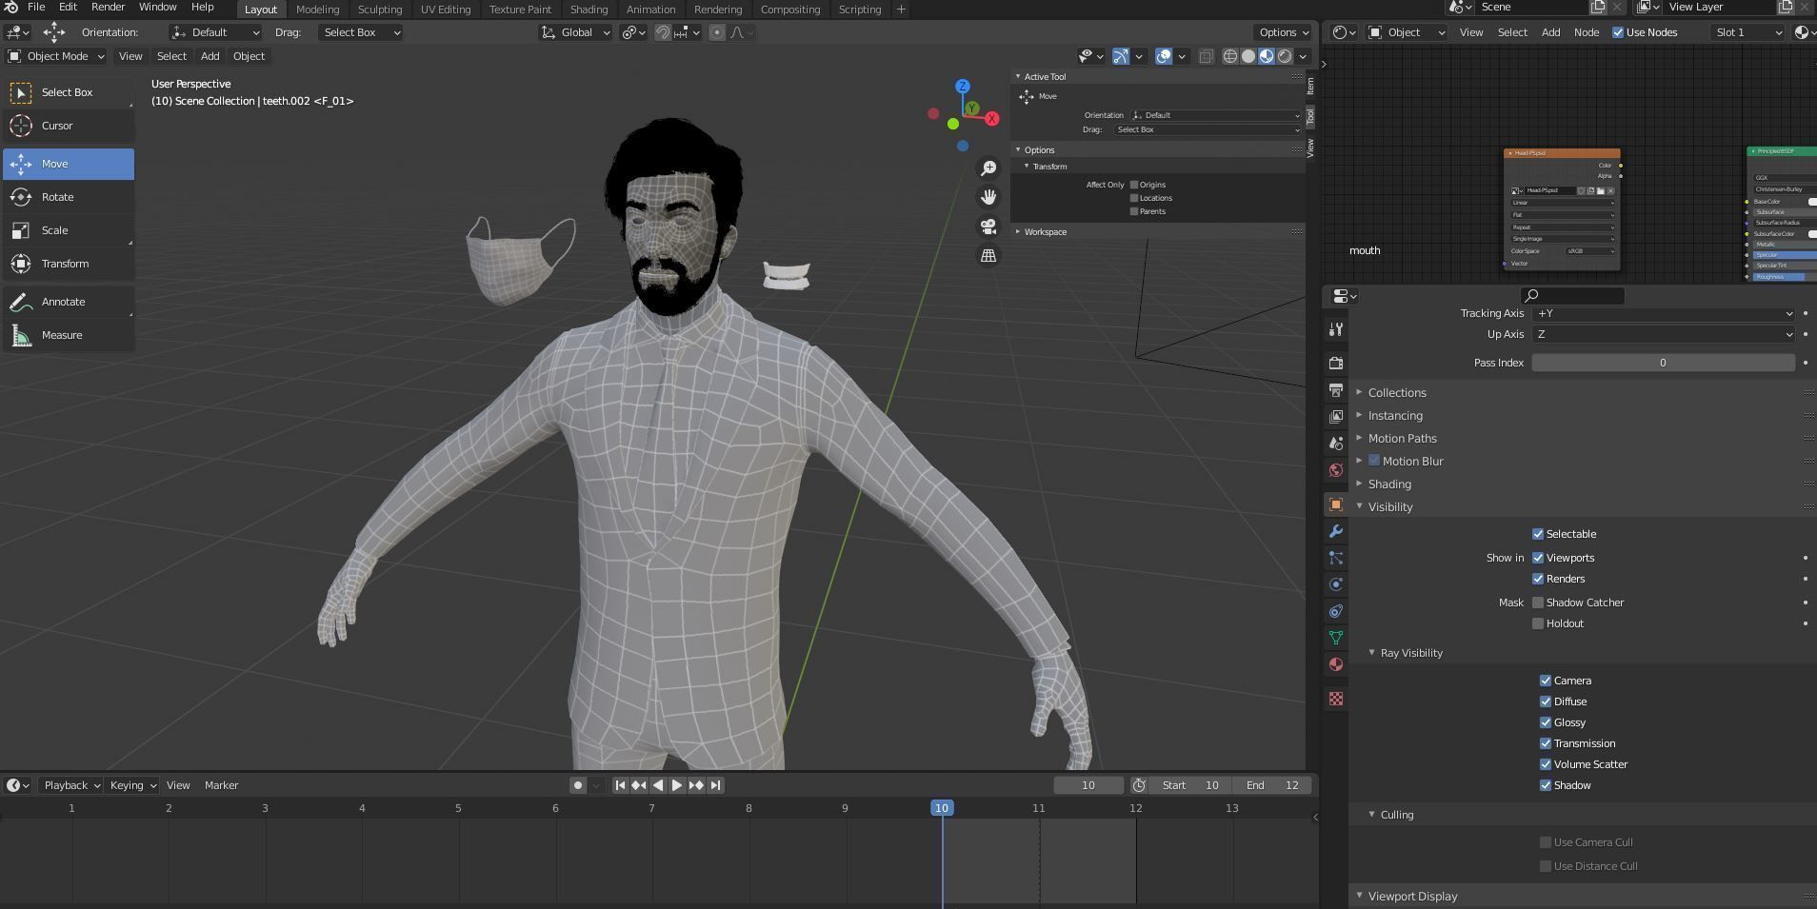This screenshot has height=909, width=1817.
Task: Enable the Shadow Catcher checkbox
Action: point(1537,603)
